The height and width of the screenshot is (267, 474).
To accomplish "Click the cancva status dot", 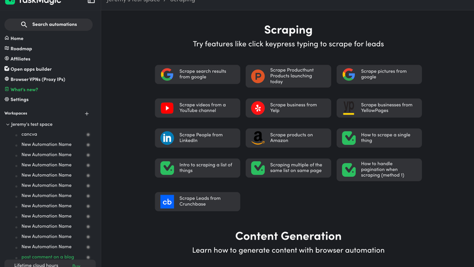I will pyautogui.click(x=88, y=135).
